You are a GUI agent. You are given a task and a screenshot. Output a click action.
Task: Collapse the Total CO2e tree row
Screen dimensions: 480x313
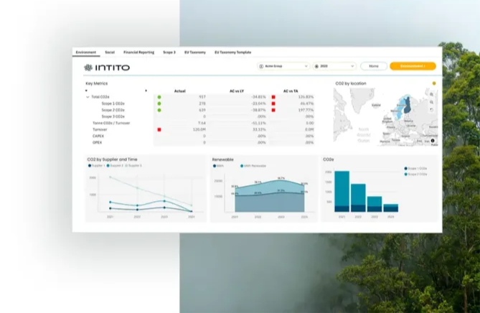[x=88, y=97]
